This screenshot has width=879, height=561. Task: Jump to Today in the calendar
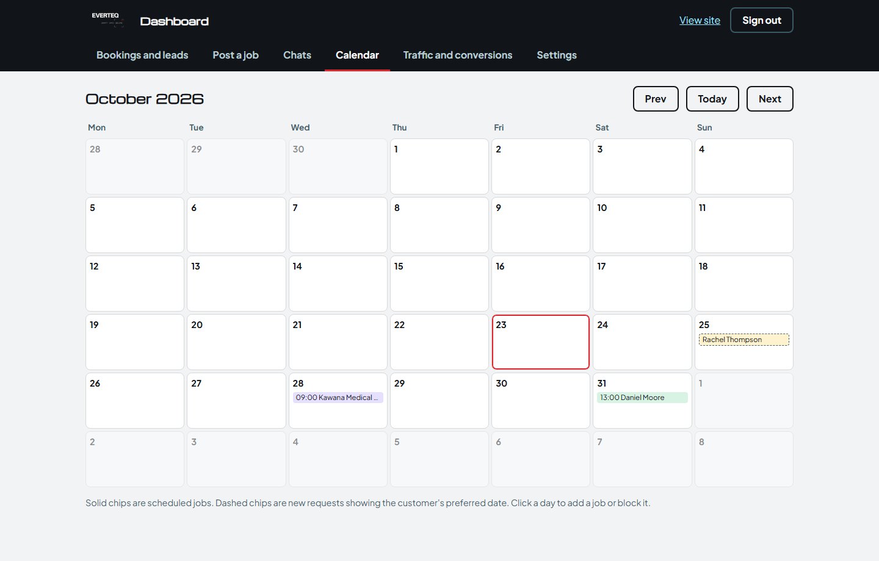click(x=712, y=99)
